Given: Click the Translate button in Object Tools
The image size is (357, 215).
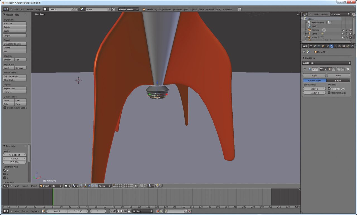Looking at the screenshot, I should coord(15,23).
